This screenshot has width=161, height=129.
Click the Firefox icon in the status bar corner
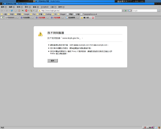tap(159, 127)
